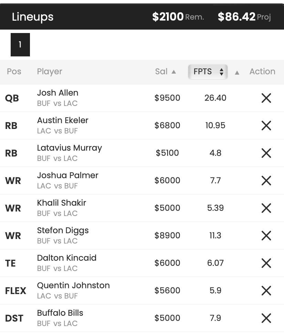
Task: Open the FPTS stat dropdown
Action: (208, 72)
